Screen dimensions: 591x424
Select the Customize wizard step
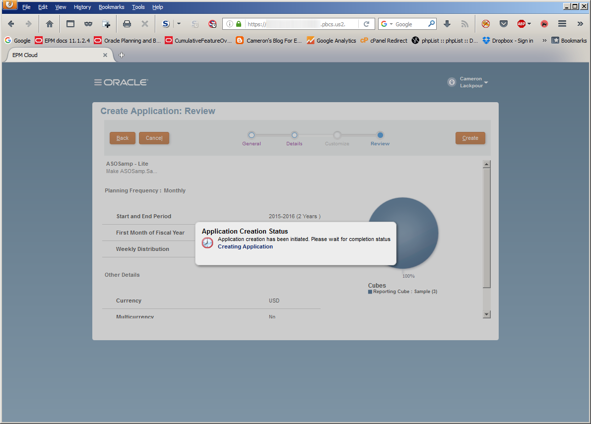337,138
